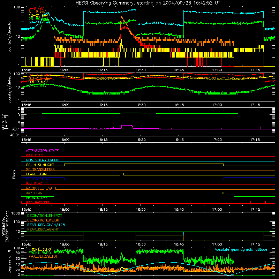This screenshot has height=279, width=279.
Task: Click the 0.8-7 MeV legend label
Action: coord(38,82)
